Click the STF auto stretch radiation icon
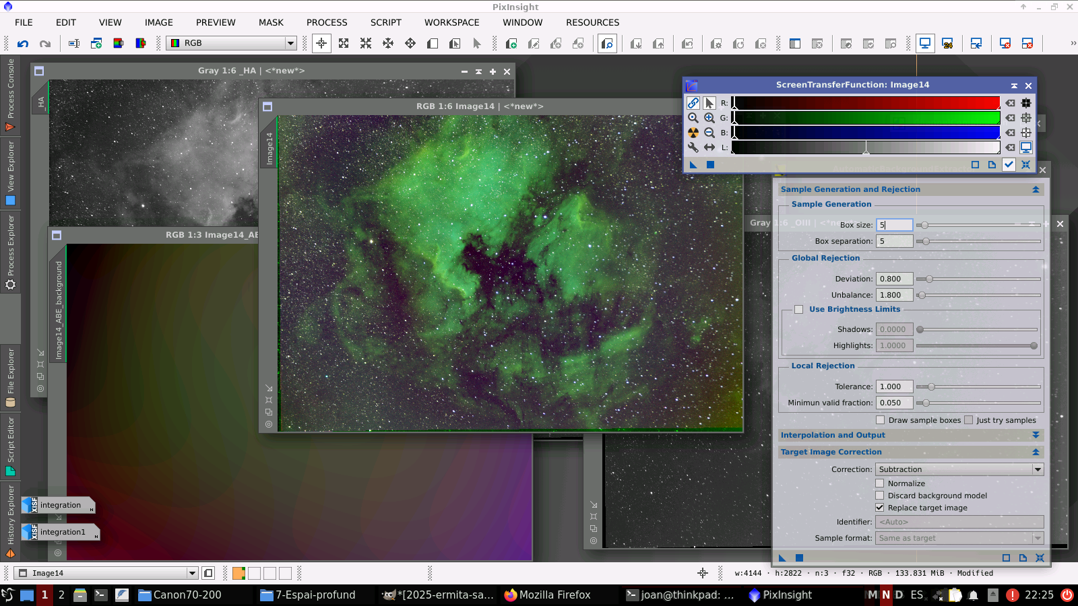This screenshot has width=1078, height=606. click(x=693, y=133)
